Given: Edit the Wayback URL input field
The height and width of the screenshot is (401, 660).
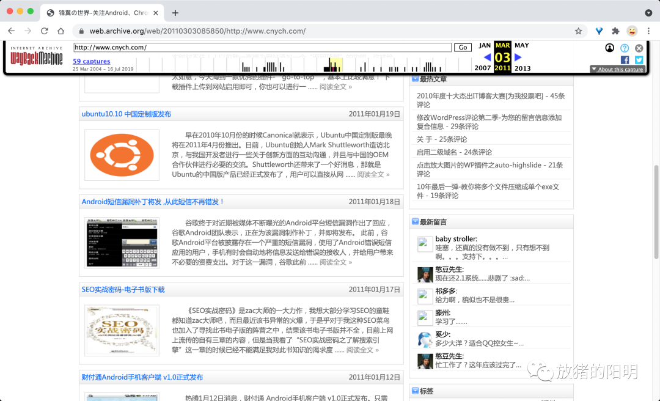Looking at the screenshot, I should point(262,47).
